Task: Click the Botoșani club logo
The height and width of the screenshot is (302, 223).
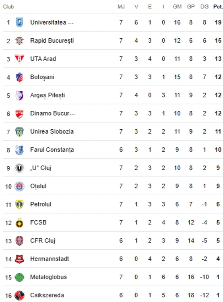Action: [x=19, y=77]
